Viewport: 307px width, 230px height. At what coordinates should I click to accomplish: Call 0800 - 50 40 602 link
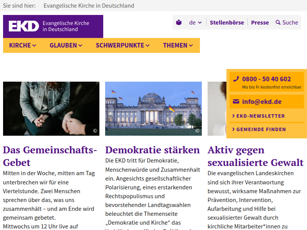(x=266, y=79)
